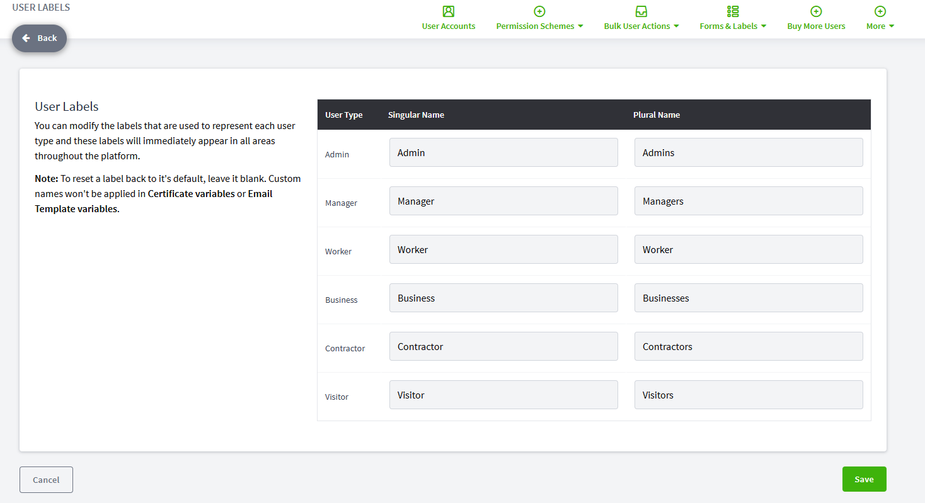Click the Business user type row label
Viewport: 925px width, 503px height.
pyautogui.click(x=342, y=300)
